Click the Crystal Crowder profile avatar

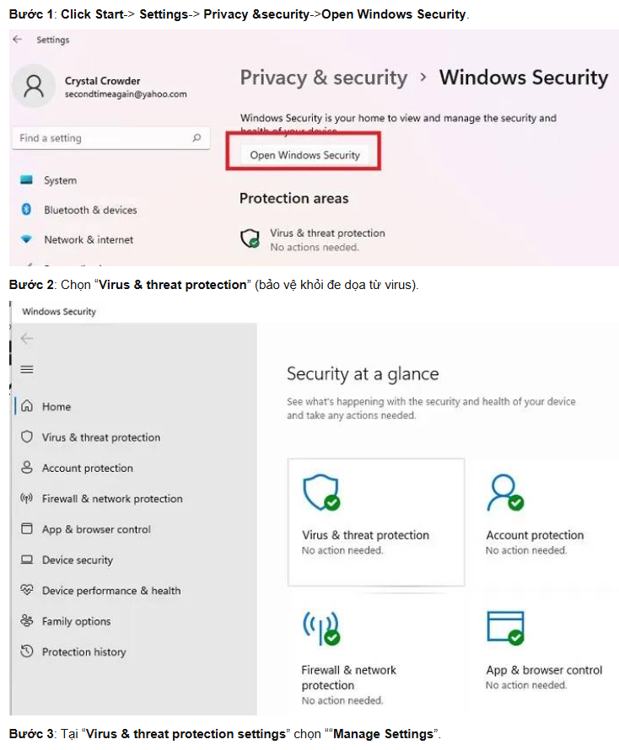pyautogui.click(x=35, y=87)
